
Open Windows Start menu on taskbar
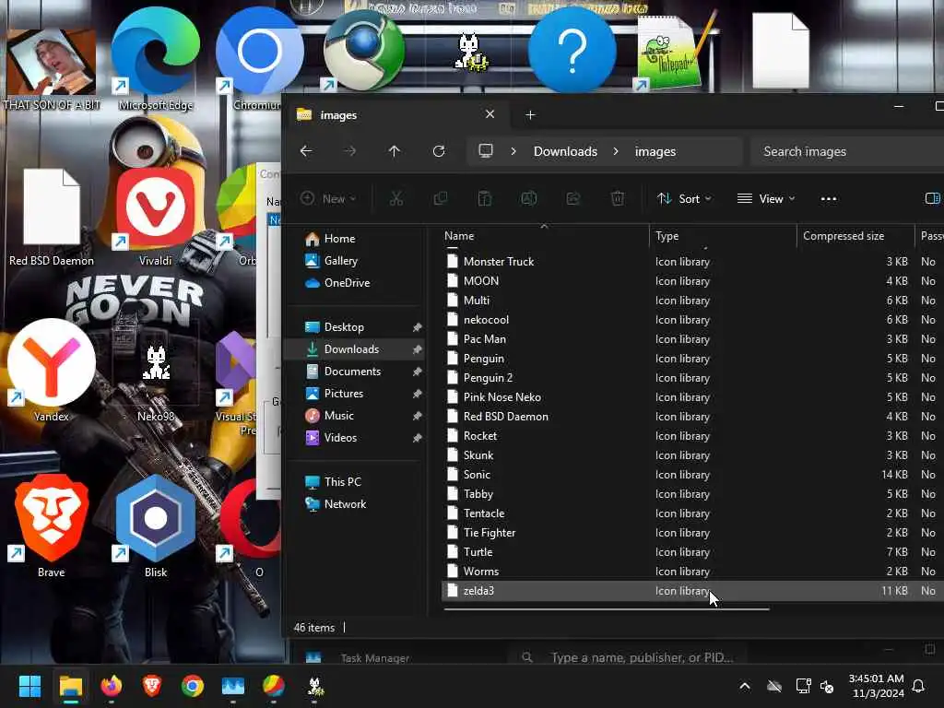[x=29, y=686]
